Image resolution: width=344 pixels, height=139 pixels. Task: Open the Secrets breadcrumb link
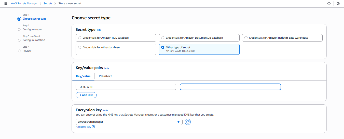(48, 4)
